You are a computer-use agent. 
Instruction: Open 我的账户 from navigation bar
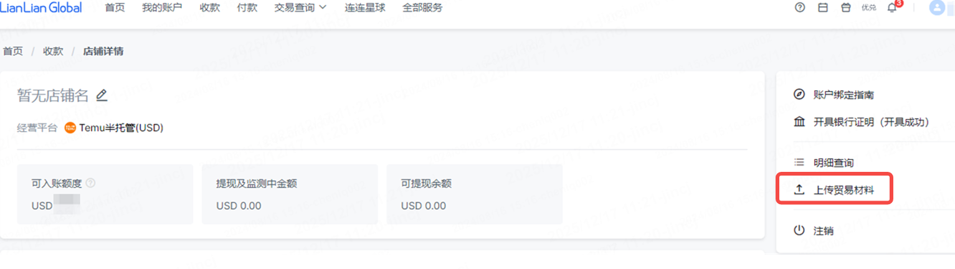pos(162,7)
